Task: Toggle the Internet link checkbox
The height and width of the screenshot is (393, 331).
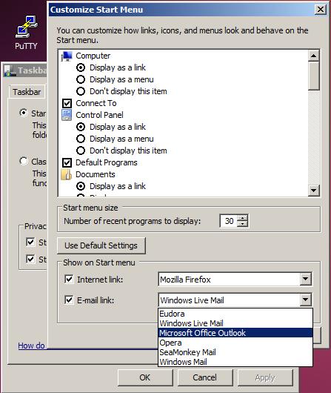Action: pos(69,280)
